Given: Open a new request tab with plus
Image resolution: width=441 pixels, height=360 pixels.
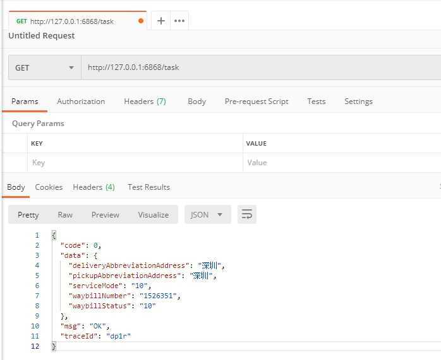Looking at the screenshot, I should (x=161, y=21).
